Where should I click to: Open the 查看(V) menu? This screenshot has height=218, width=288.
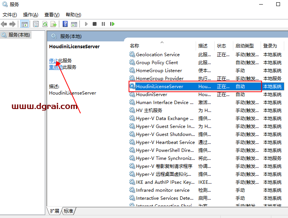[52, 15]
